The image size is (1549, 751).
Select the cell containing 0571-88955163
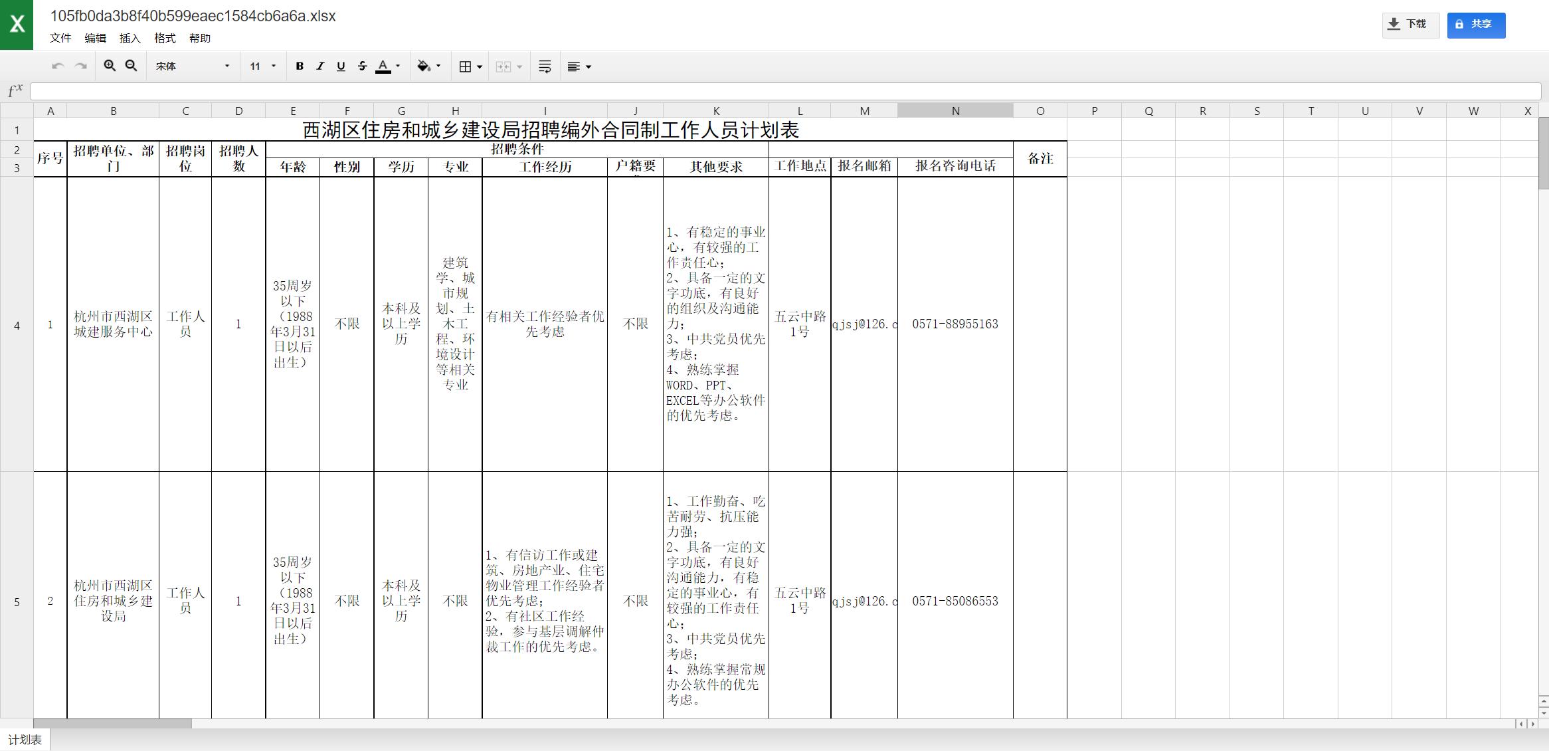[x=955, y=324]
